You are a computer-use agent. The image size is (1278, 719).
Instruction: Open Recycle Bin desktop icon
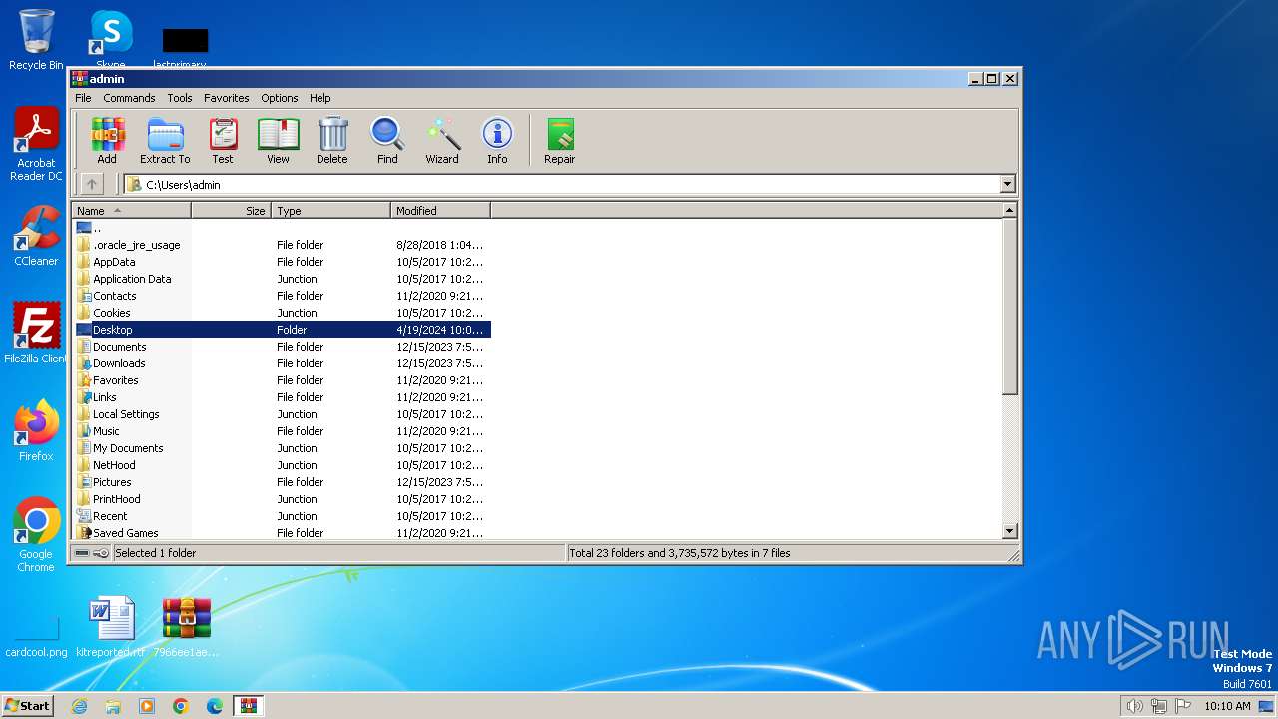point(36,40)
